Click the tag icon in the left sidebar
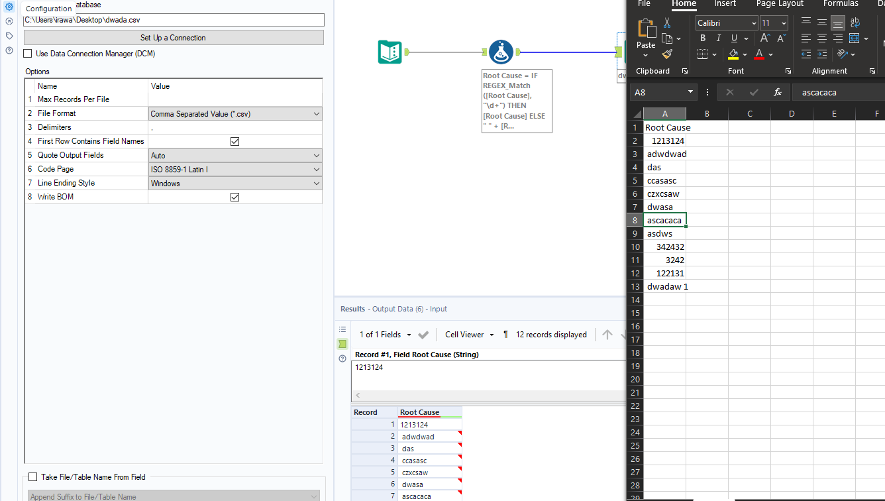 [x=9, y=36]
